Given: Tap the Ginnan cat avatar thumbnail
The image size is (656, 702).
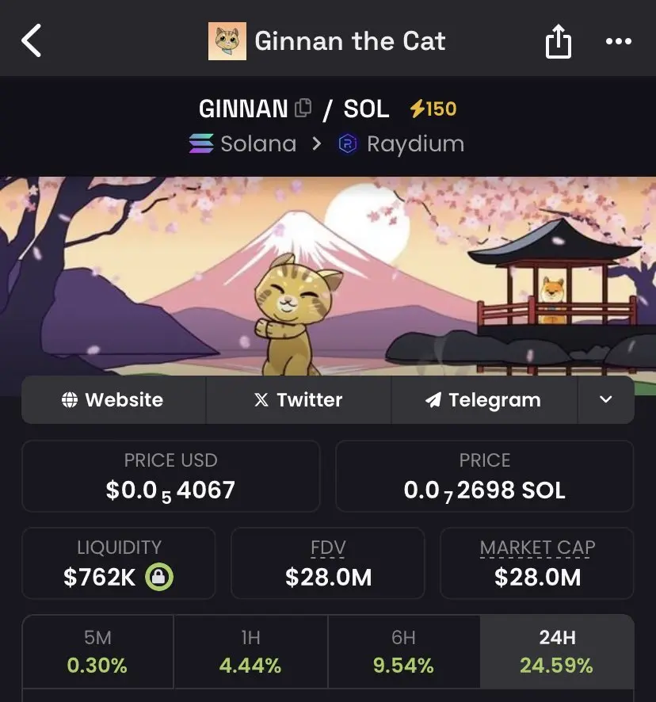Looking at the screenshot, I should point(227,41).
